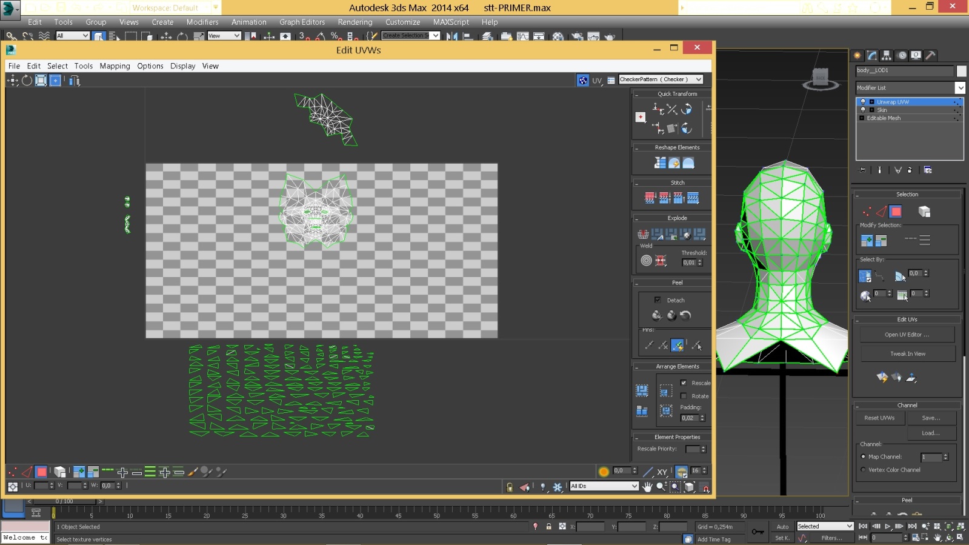Click the last Stitch custom icon
This screenshot has width=969, height=545.
click(693, 198)
